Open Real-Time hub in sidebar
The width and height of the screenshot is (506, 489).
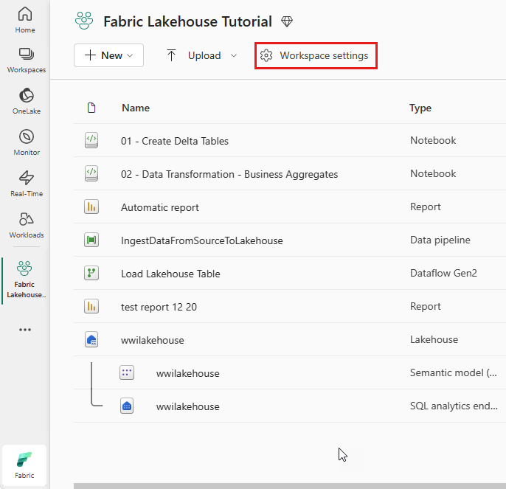click(26, 184)
